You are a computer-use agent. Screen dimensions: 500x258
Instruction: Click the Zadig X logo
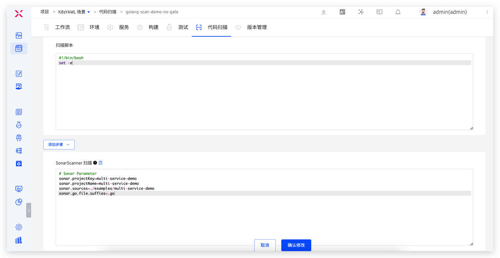point(19,14)
